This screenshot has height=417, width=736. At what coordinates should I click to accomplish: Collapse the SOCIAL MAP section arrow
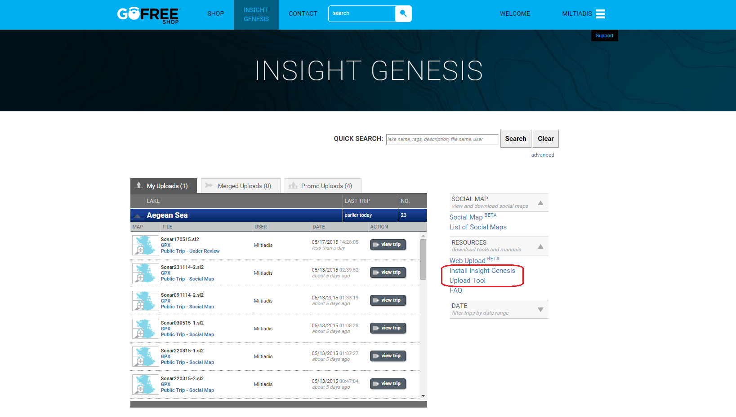pyautogui.click(x=540, y=203)
